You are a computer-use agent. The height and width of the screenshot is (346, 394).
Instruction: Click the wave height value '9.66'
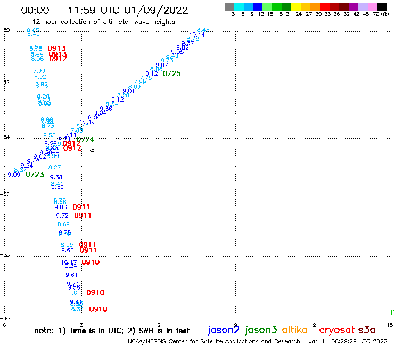pos(68,250)
